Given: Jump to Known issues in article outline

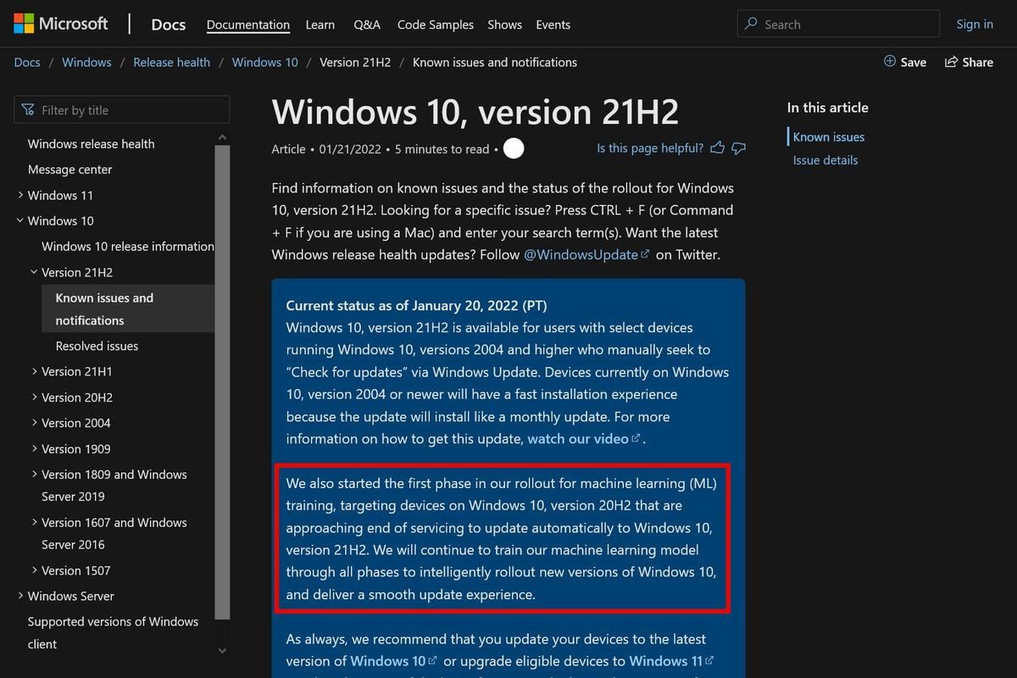Looking at the screenshot, I should point(829,136).
